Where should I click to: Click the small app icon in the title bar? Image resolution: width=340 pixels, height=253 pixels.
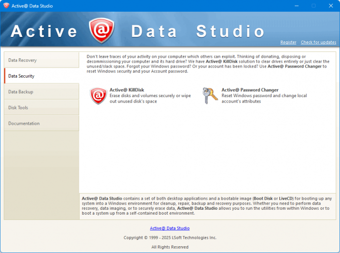7,6
